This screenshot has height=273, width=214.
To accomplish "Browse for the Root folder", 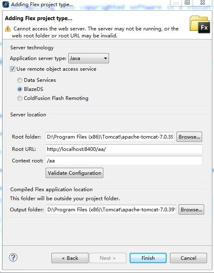I will click(x=189, y=137).
